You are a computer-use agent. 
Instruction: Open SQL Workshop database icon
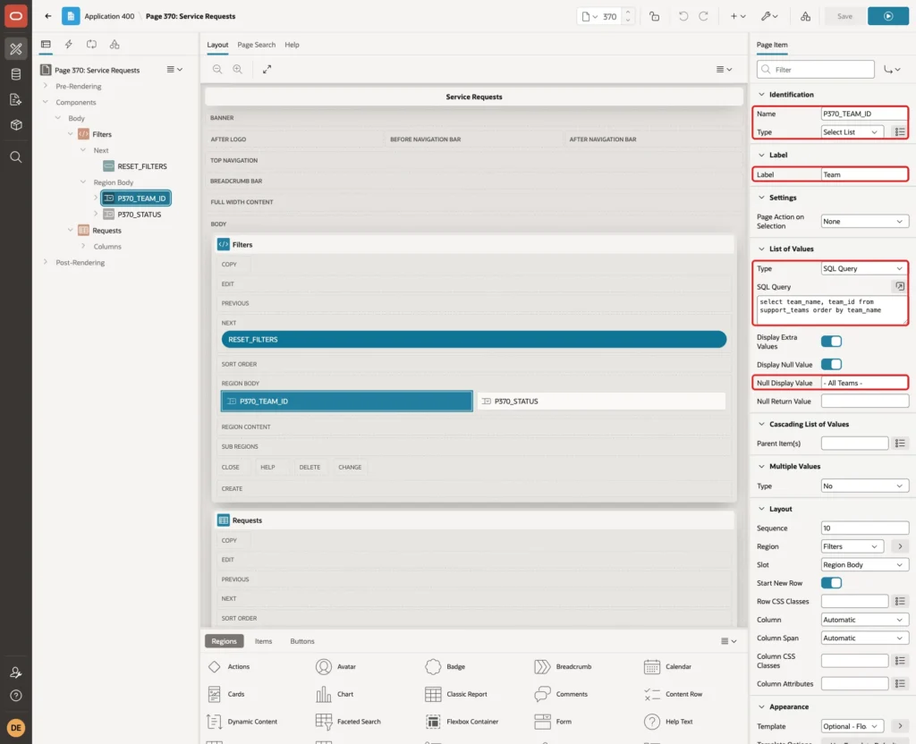point(16,74)
